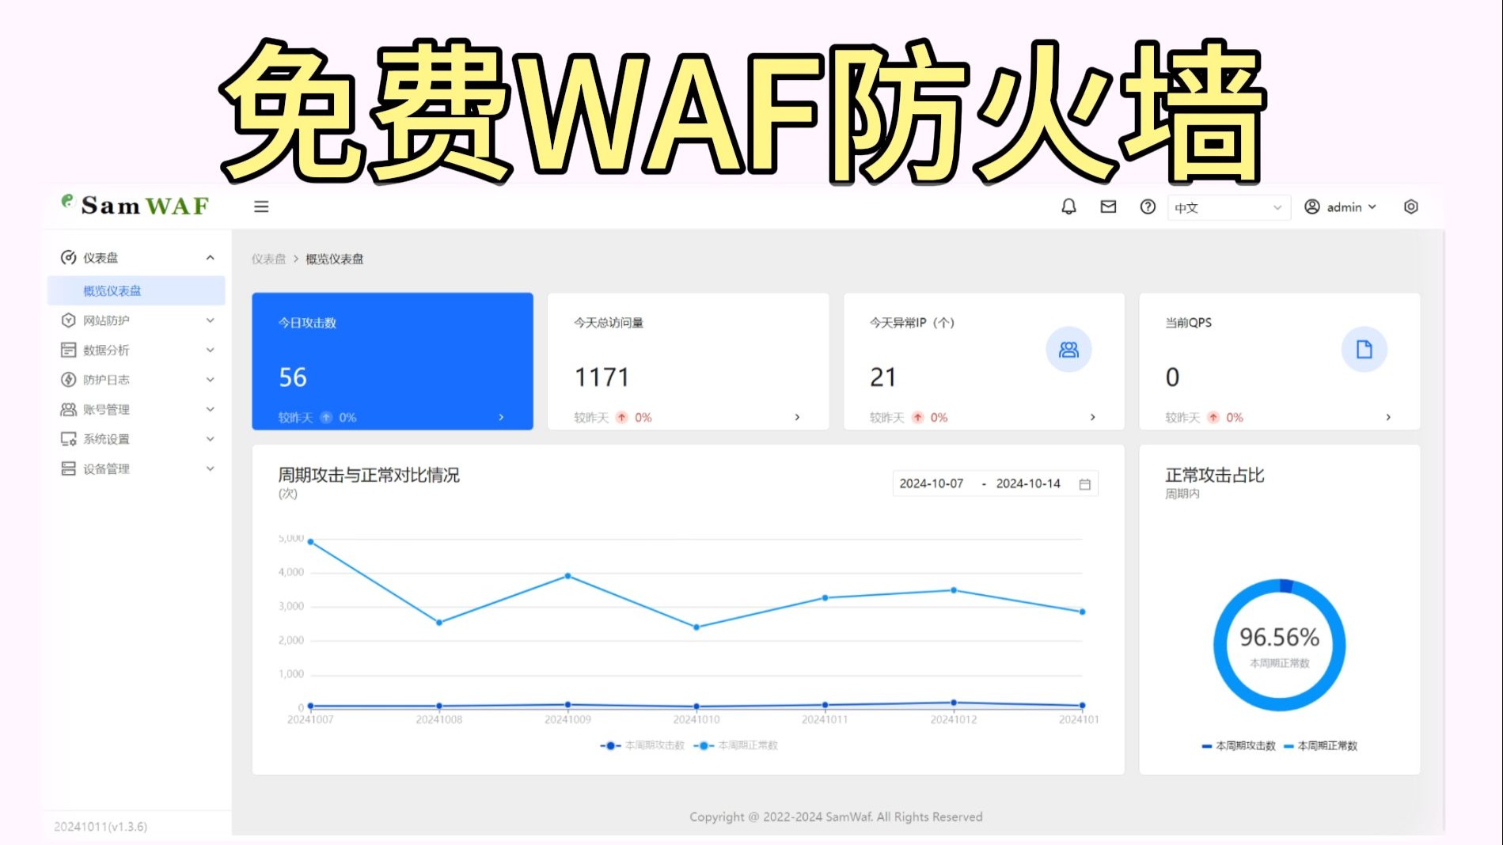Click the end date 2024-10-14 field

[1028, 483]
